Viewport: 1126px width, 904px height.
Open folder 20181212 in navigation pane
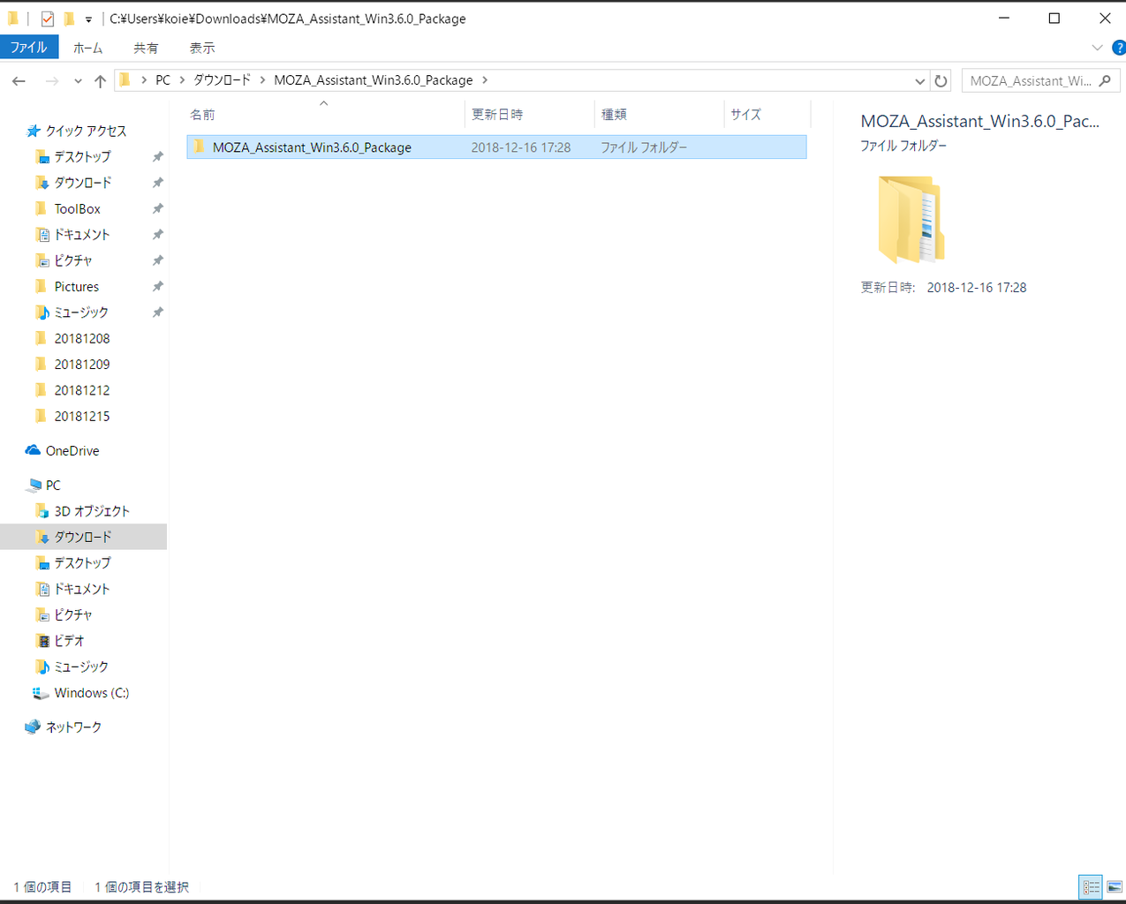point(82,390)
